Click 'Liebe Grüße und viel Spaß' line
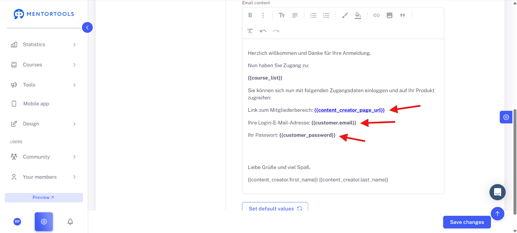 [x=279, y=167]
